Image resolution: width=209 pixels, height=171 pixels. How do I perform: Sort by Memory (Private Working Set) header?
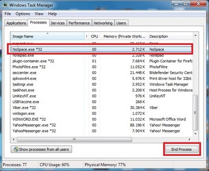(x=124, y=37)
